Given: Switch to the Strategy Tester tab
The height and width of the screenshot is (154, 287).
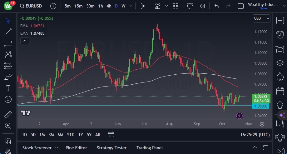Looking at the screenshot, I should coord(111,148).
